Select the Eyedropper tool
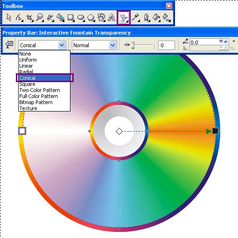 tap(136, 17)
